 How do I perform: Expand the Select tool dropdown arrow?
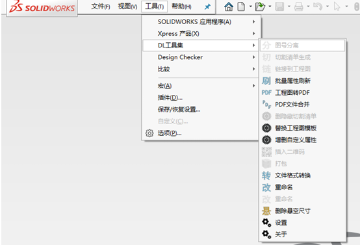(347, 6)
